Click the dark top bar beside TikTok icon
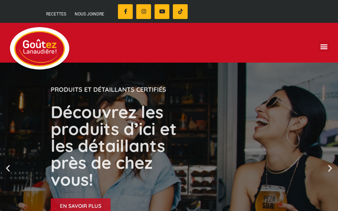Screen dimensions: 338x211 coord(259,11)
